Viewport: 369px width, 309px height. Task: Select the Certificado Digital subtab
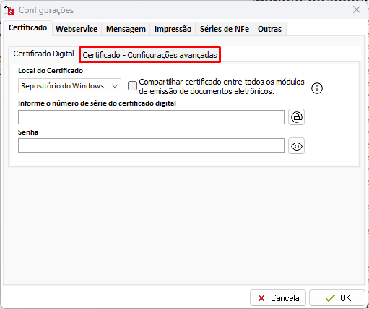click(43, 54)
